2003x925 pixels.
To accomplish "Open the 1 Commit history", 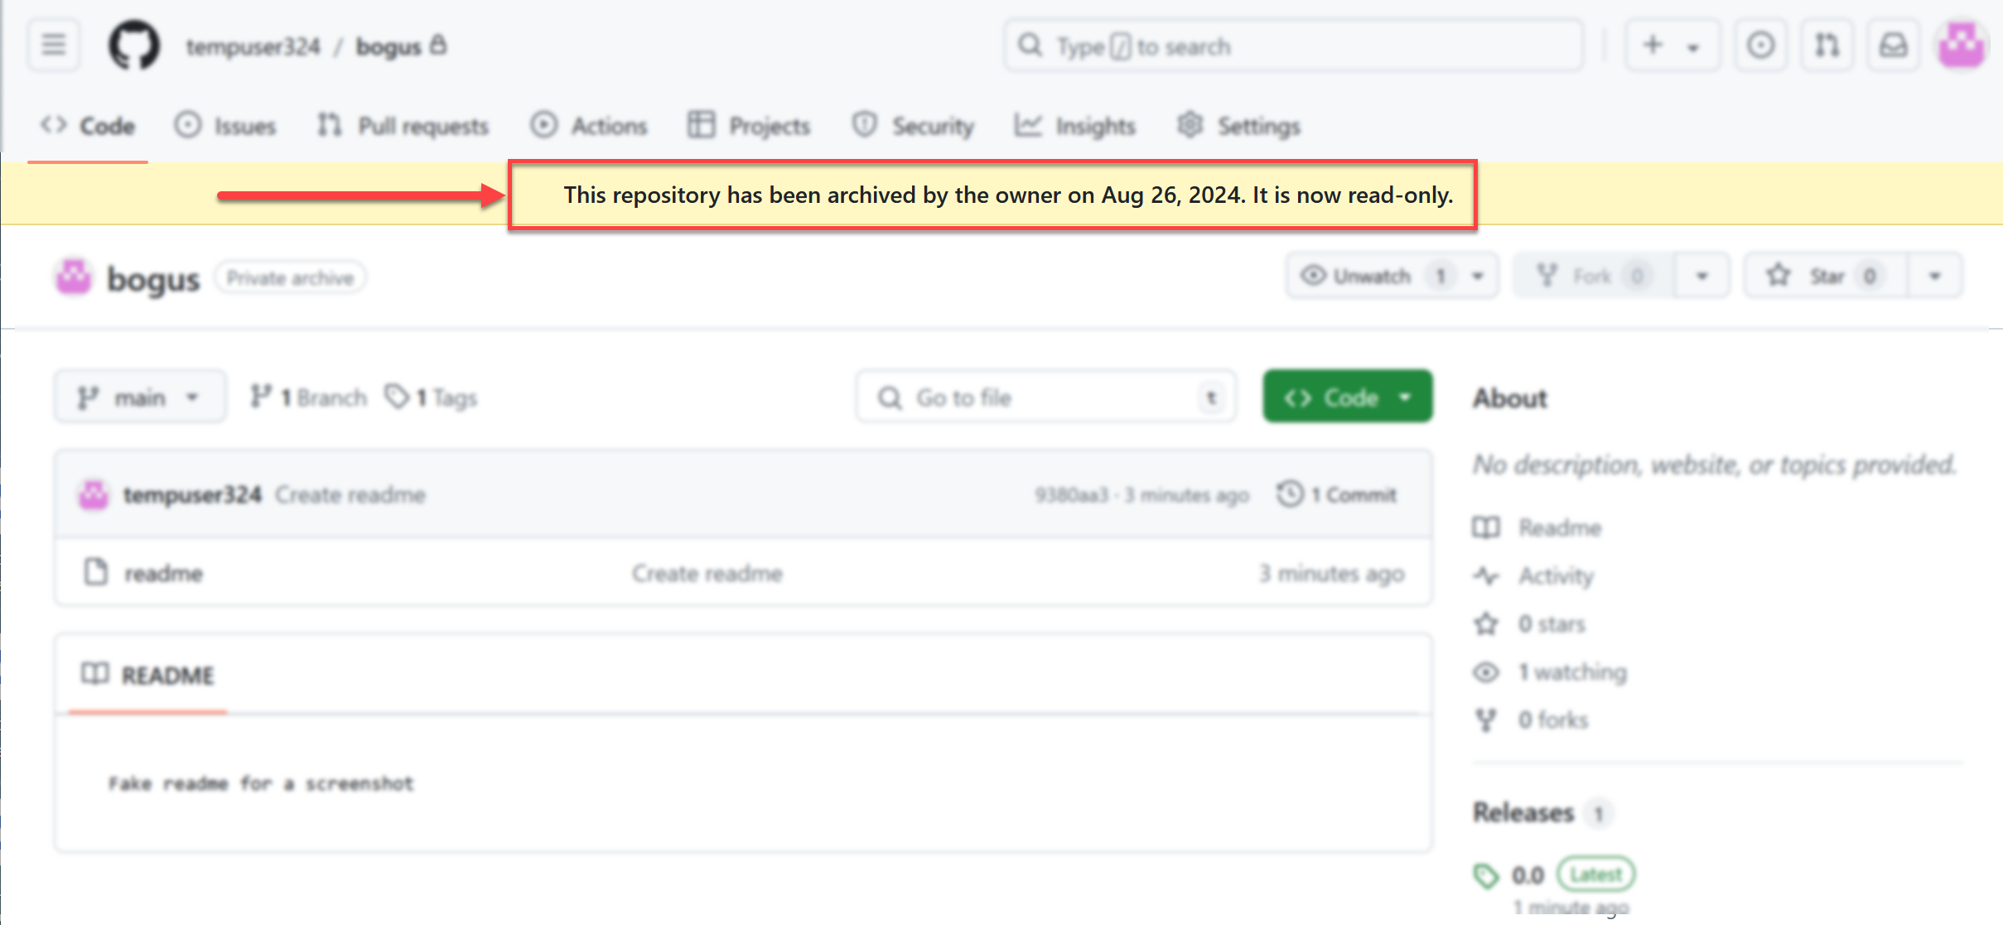I will [1337, 494].
